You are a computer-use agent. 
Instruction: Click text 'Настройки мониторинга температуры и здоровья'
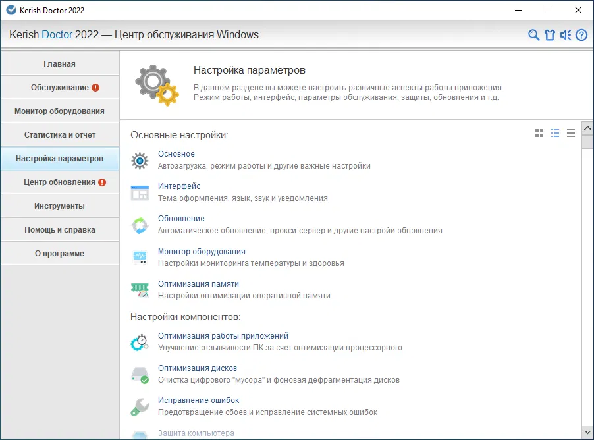(251, 263)
